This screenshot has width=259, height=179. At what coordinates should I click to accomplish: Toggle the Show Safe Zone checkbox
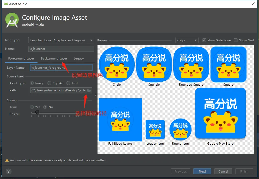204,40
